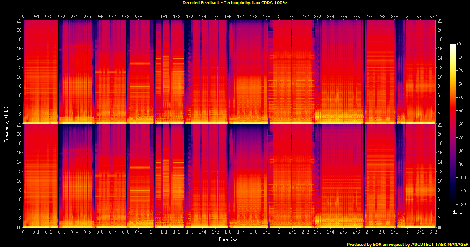Click the 'Frequency (kHz)' vertical axis label
The height and width of the screenshot is (247, 470).
click(6, 124)
